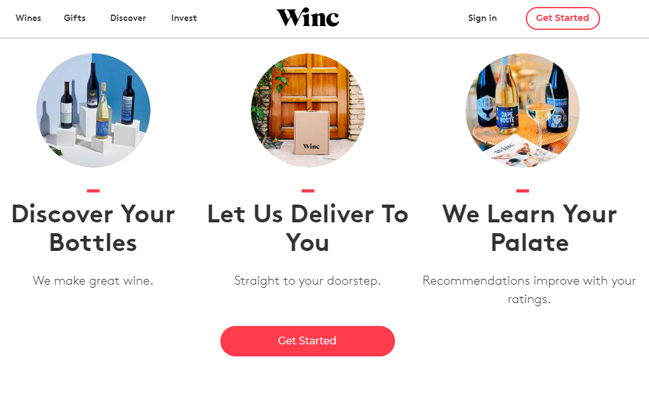The image size is (649, 399).
Task: Click the outlined Get Started header button
Action: click(563, 18)
